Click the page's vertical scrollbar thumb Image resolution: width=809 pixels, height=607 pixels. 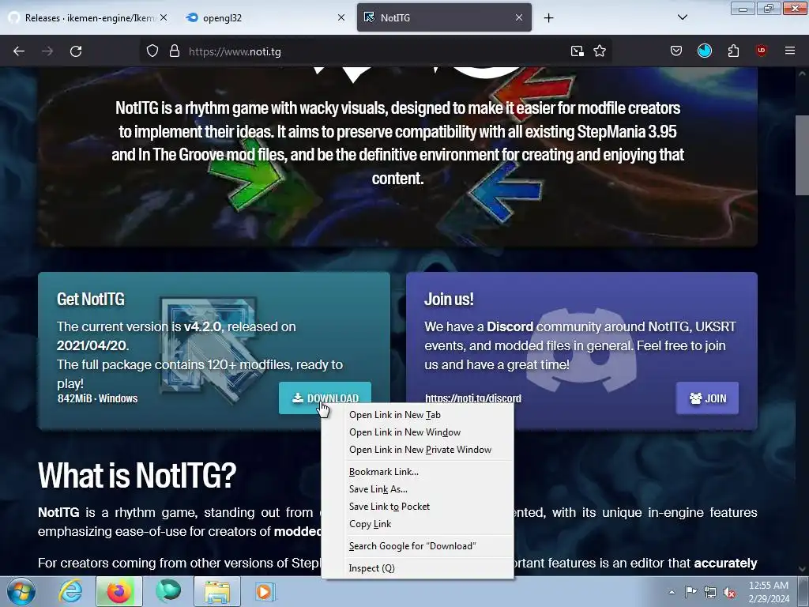click(802, 155)
